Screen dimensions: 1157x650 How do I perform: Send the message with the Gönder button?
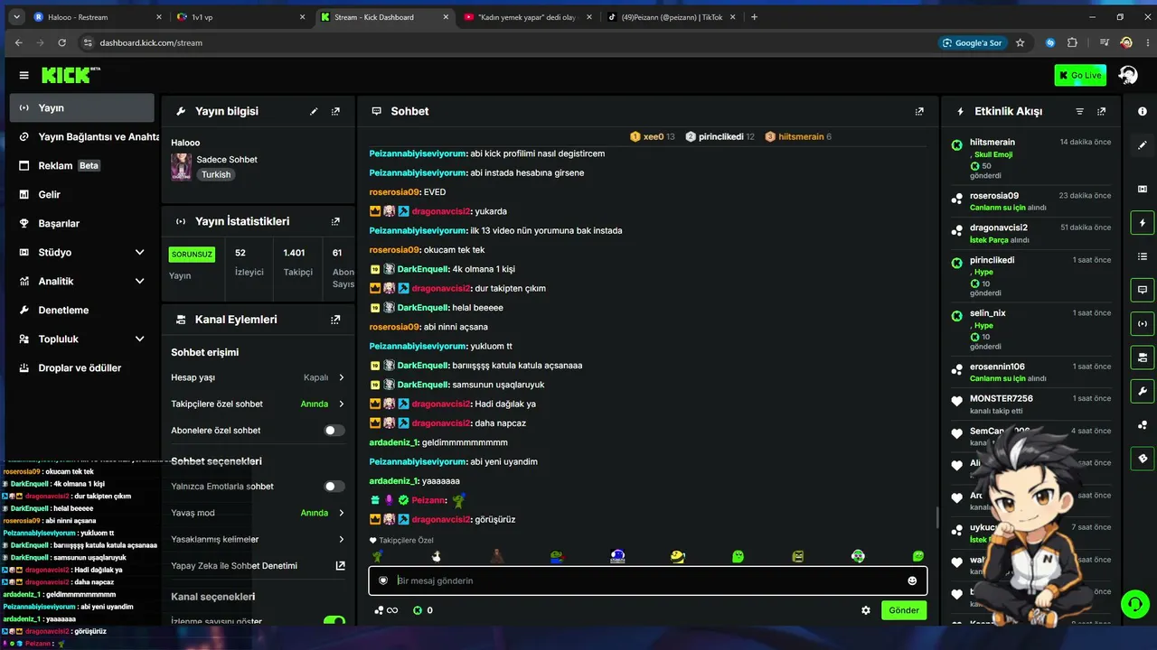click(904, 610)
